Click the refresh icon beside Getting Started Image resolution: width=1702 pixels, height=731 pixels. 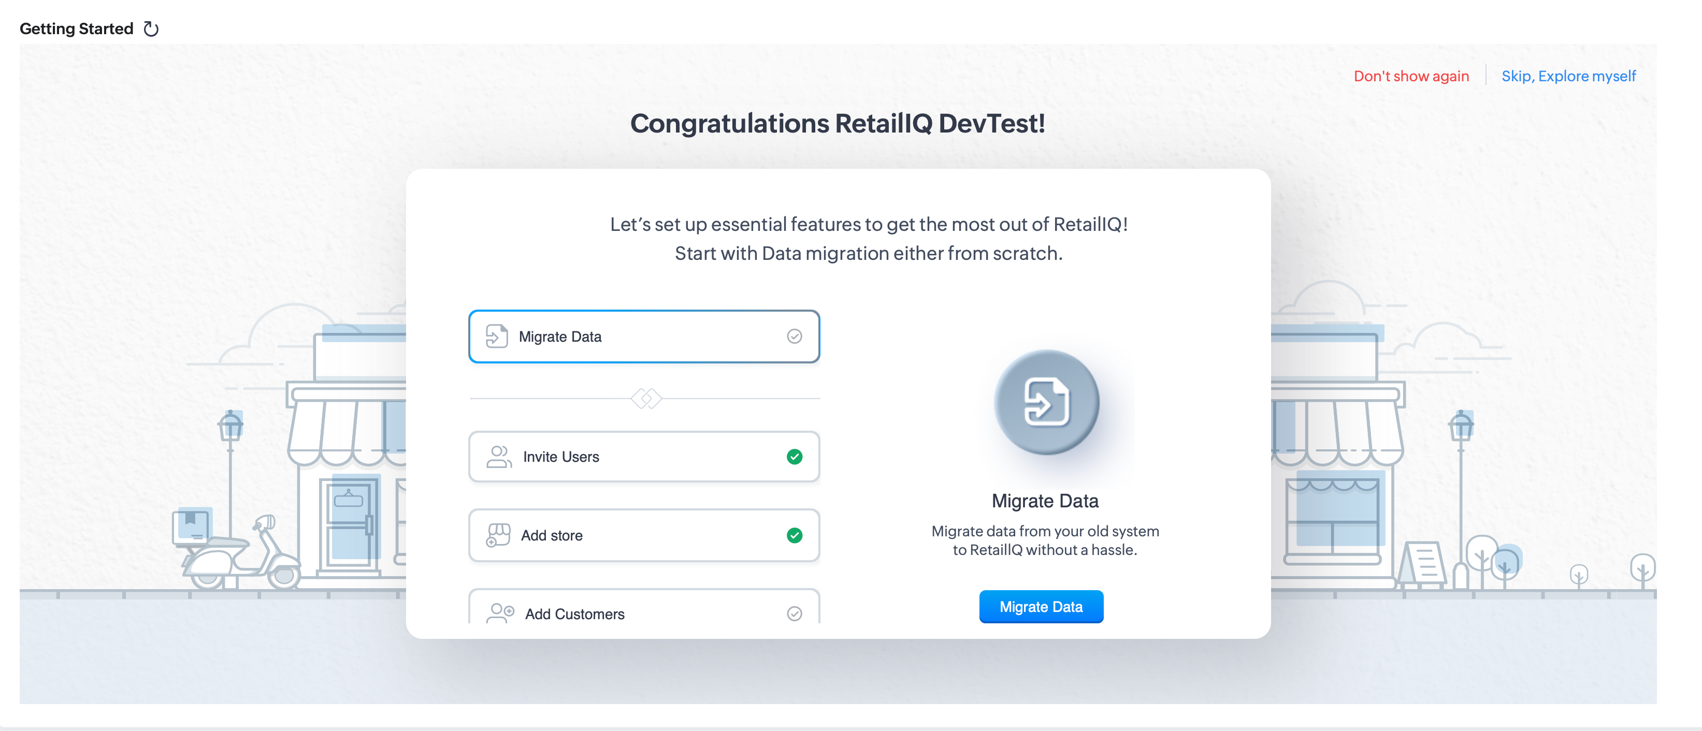click(x=151, y=29)
